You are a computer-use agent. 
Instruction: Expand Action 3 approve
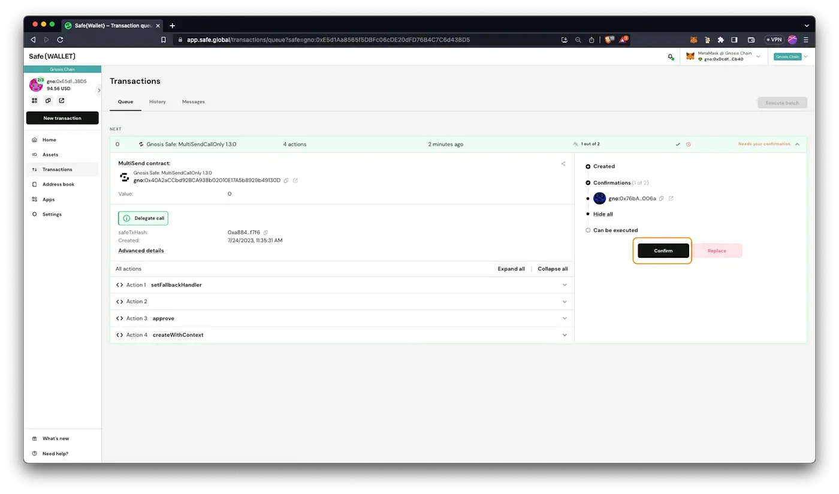coord(342,318)
